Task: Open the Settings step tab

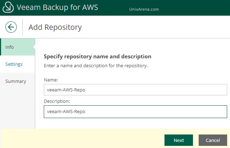Action: (x=17, y=64)
